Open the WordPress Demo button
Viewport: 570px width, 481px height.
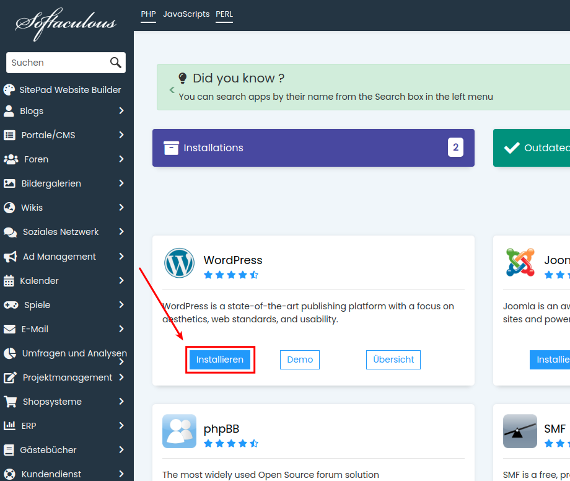pyautogui.click(x=300, y=360)
